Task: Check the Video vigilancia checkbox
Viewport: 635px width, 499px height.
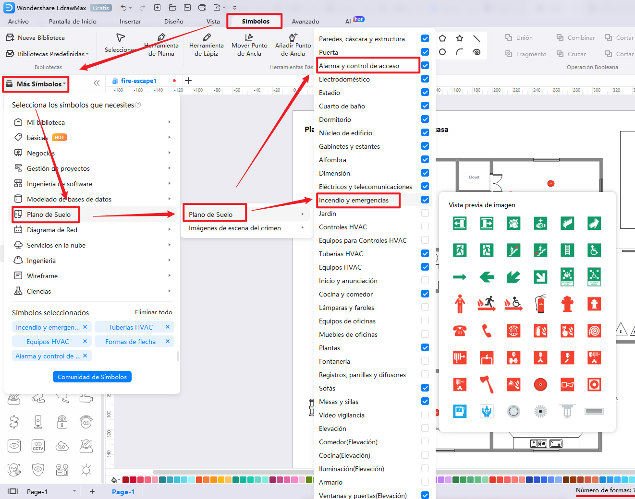Action: click(425, 415)
